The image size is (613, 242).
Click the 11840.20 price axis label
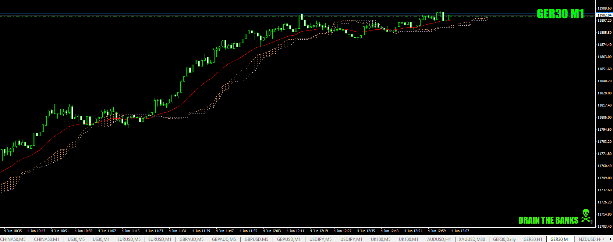605,81
